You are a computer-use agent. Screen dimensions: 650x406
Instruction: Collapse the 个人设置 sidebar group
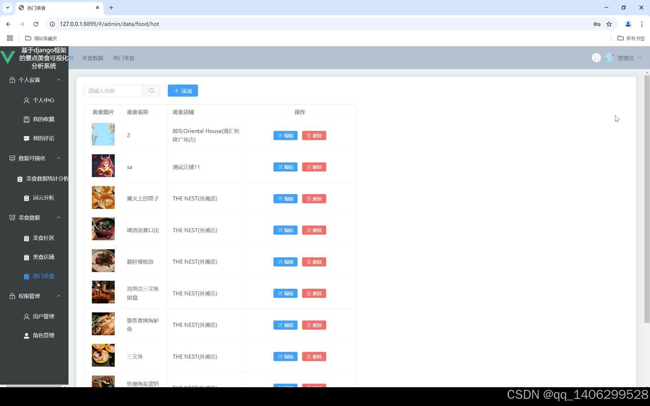coord(34,80)
